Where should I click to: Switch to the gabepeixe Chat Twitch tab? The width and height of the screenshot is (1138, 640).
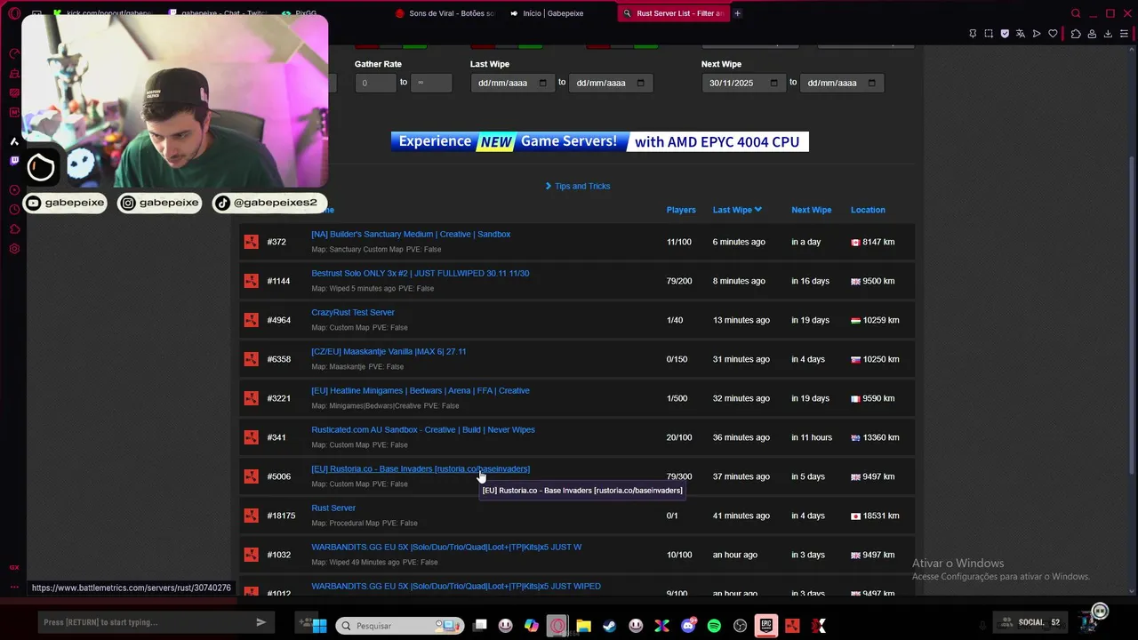click(218, 13)
